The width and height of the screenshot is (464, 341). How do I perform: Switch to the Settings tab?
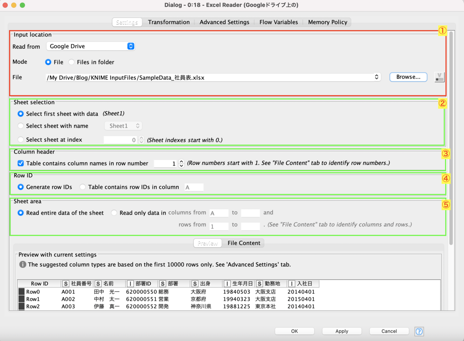coord(127,22)
